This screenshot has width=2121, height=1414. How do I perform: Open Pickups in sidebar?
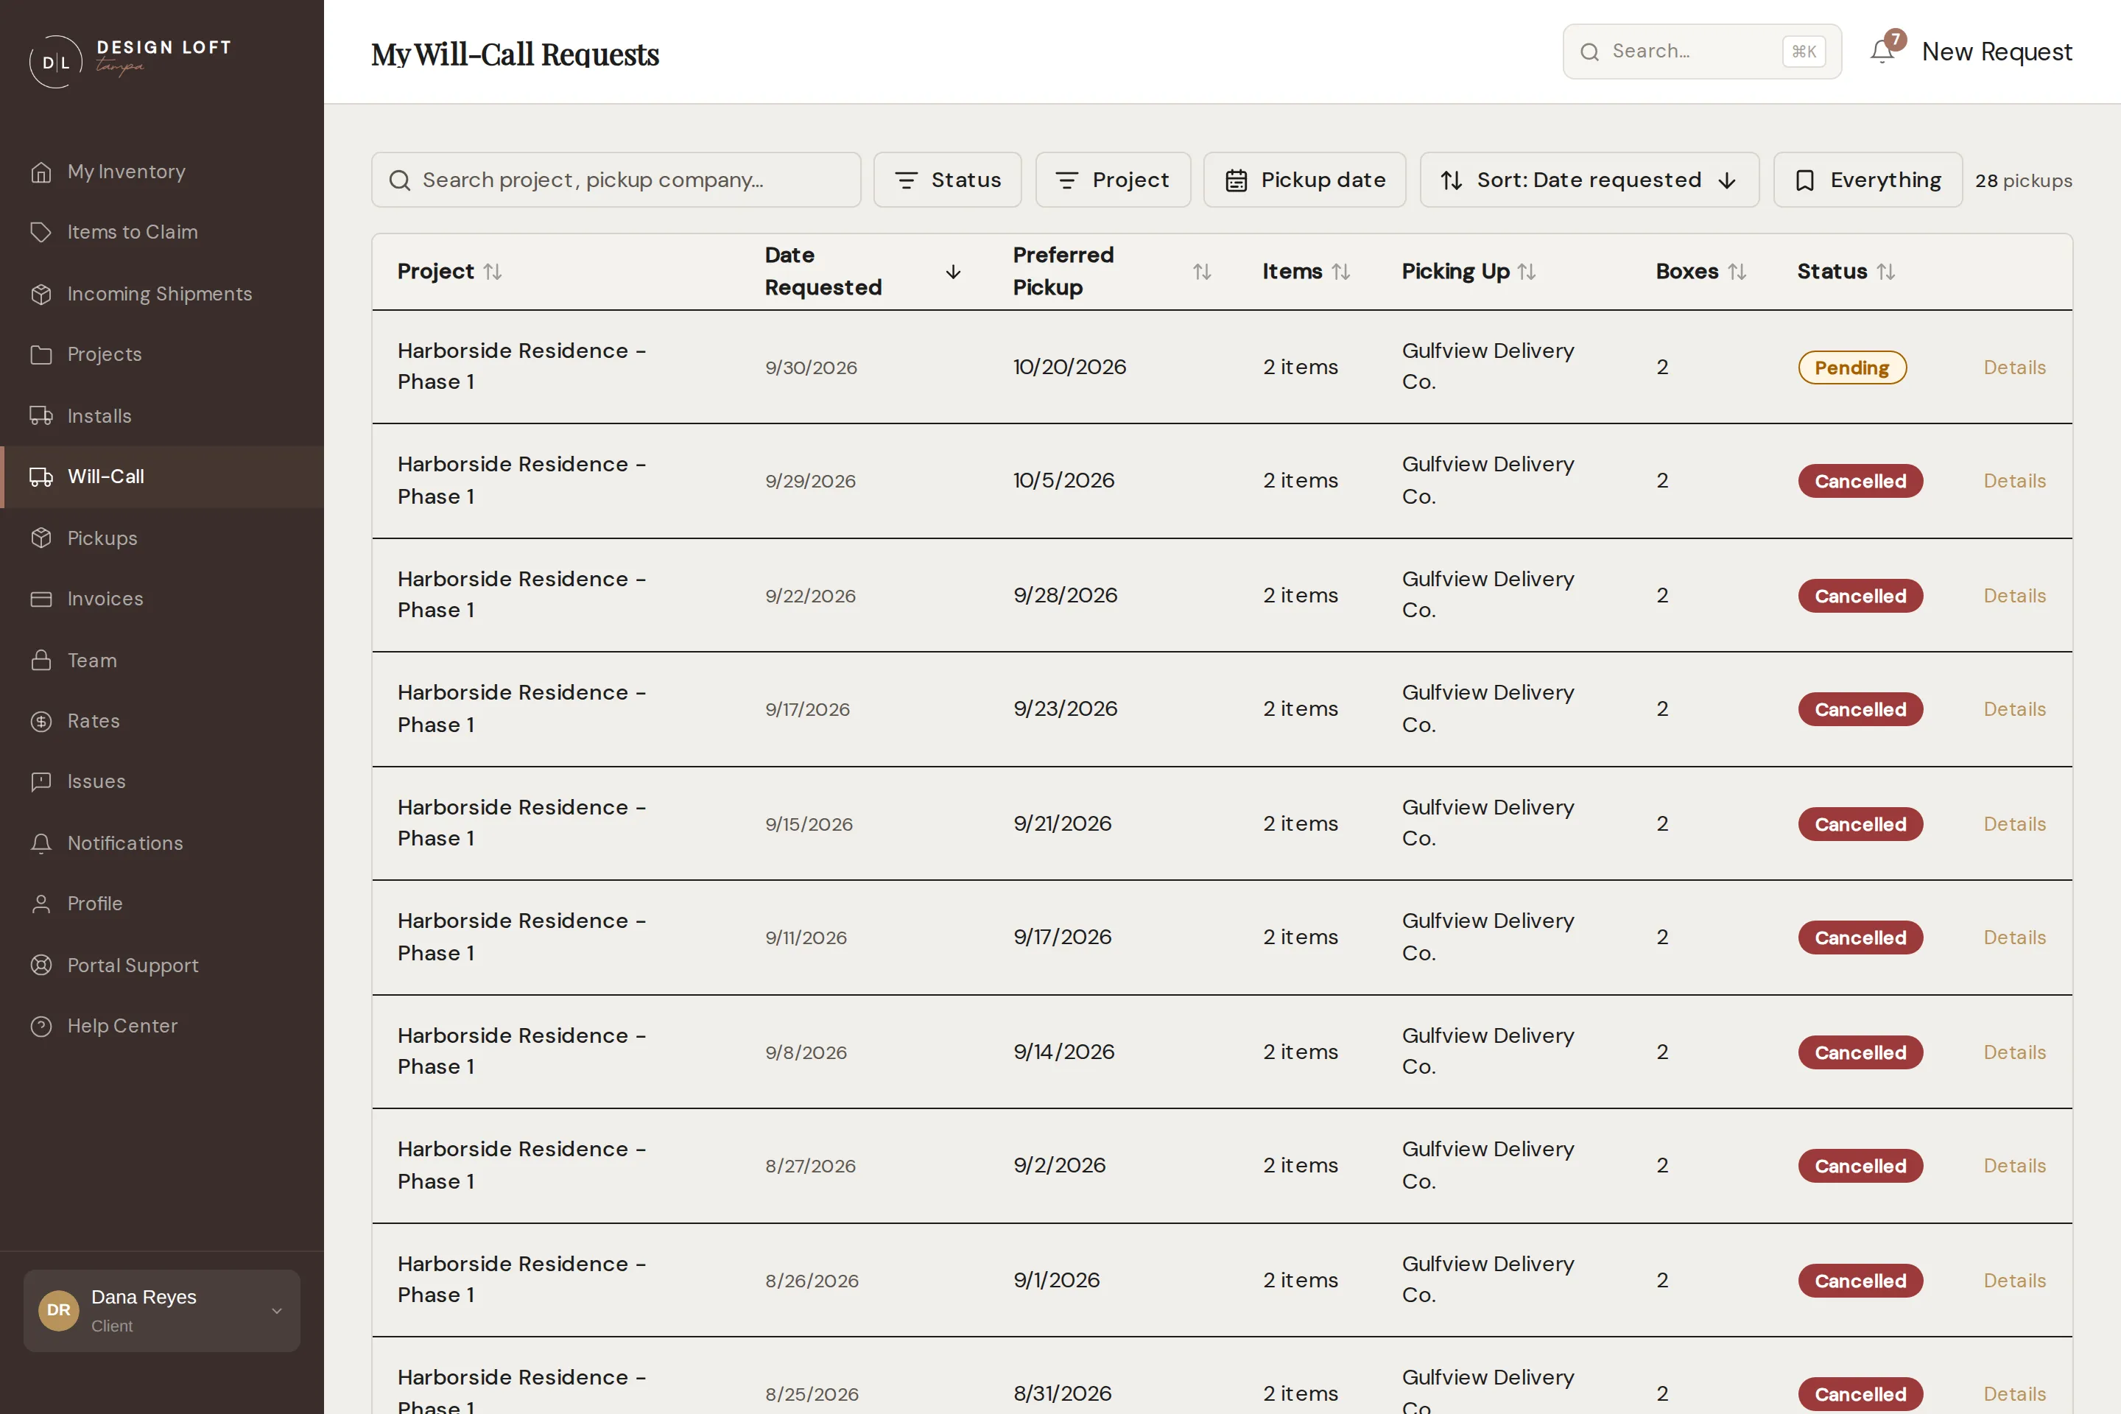[x=103, y=538]
